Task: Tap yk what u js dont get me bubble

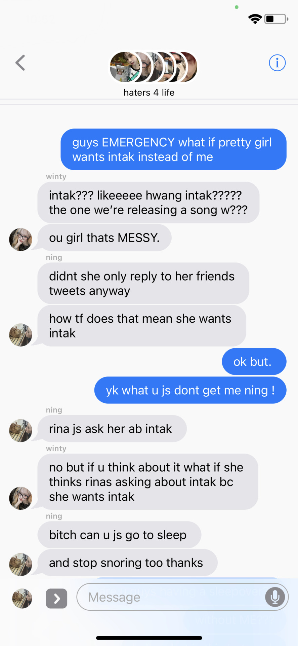Action: (x=190, y=390)
